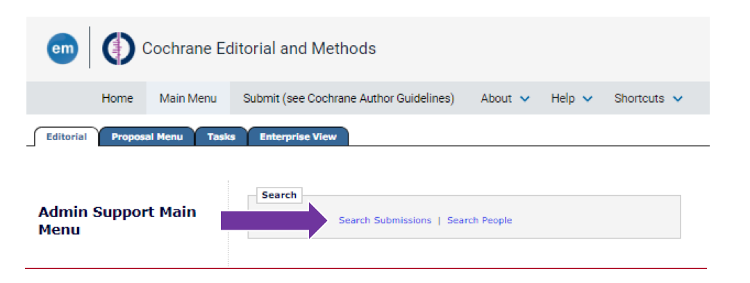Click the Cochrane circular logo icon
Screen dimensions: 750x283
tap(119, 49)
